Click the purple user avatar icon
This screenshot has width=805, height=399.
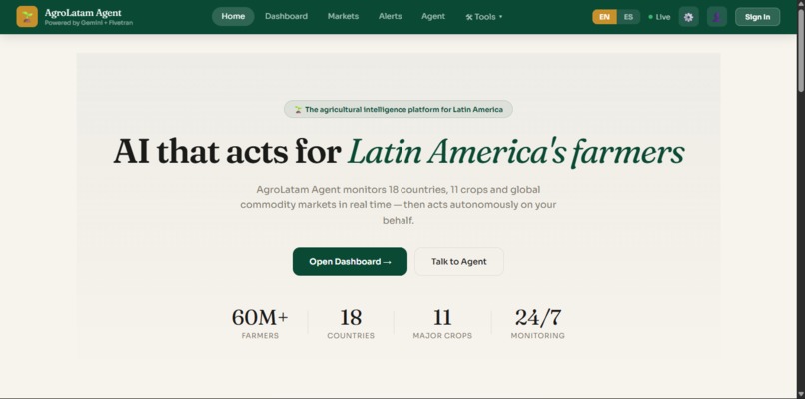coord(717,17)
